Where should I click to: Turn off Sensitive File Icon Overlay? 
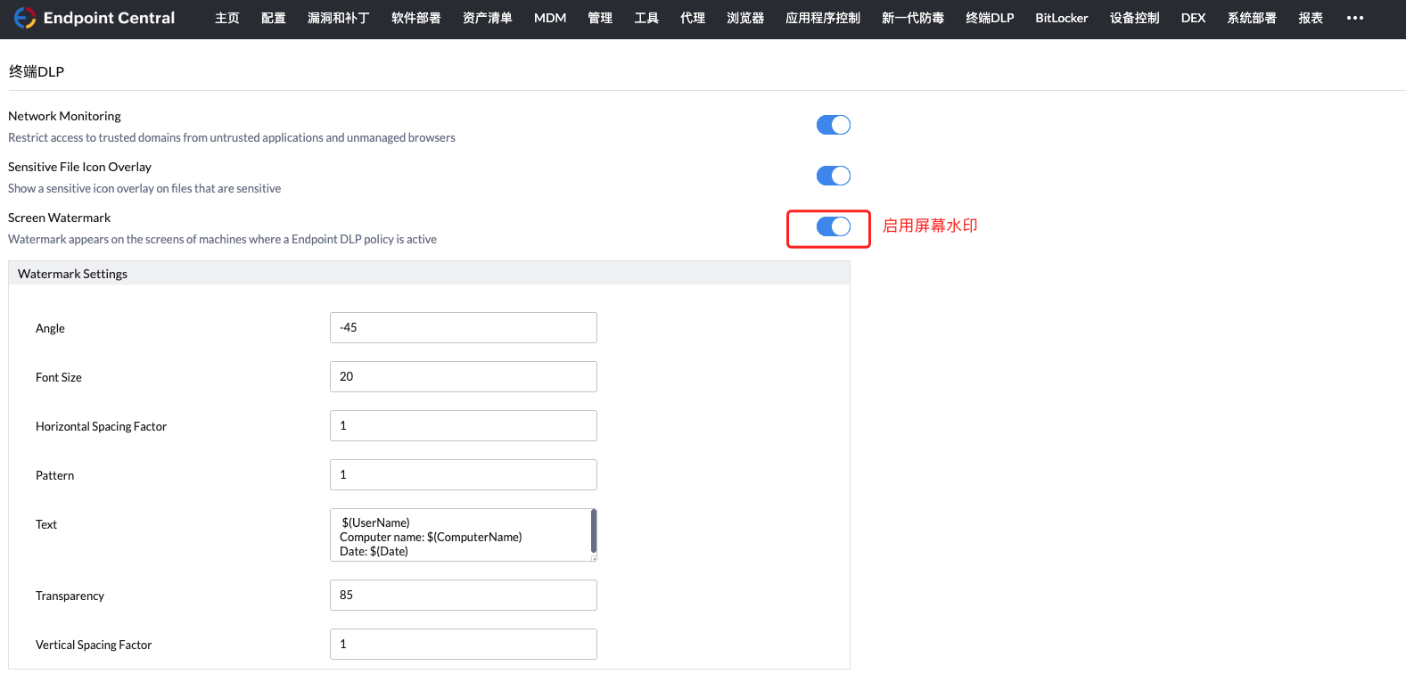[833, 176]
